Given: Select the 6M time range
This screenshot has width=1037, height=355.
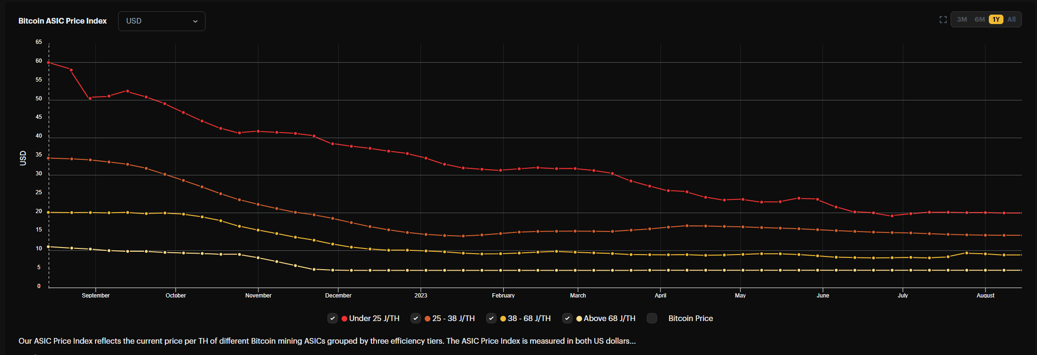Looking at the screenshot, I should tap(979, 19).
